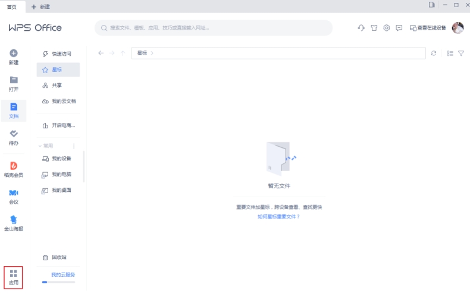This screenshot has height=294, width=470.
Task: Open the filter funnel icon
Action: [461, 53]
